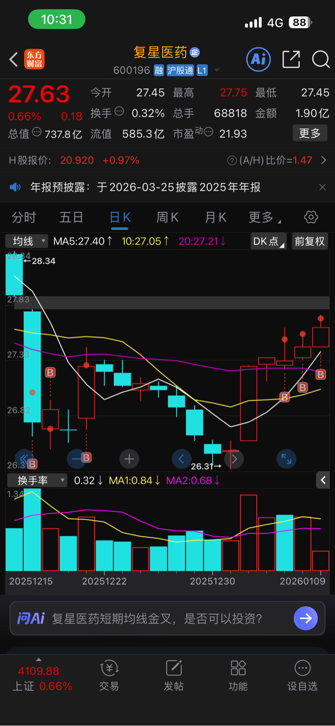Image resolution: width=335 pixels, height=726 pixels.
Task: Collapse side panel arrow beside 换手率
Action: click(323, 480)
